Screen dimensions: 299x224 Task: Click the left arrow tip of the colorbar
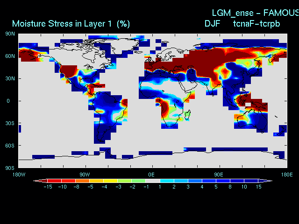34,181
